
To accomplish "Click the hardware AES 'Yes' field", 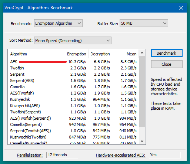I will coord(165,155).
